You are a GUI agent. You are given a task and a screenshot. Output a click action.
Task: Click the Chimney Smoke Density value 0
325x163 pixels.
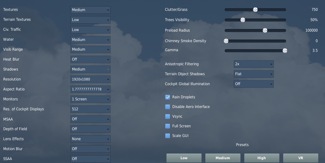pyautogui.click(x=317, y=41)
